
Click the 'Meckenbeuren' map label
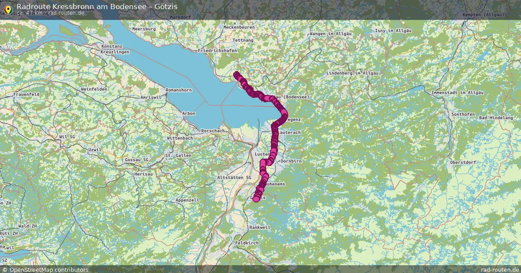(239, 27)
